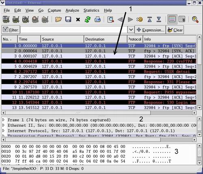The height and width of the screenshot is (174, 203).
Task: Expand the Frame 1 tree node
Action: 4,120
